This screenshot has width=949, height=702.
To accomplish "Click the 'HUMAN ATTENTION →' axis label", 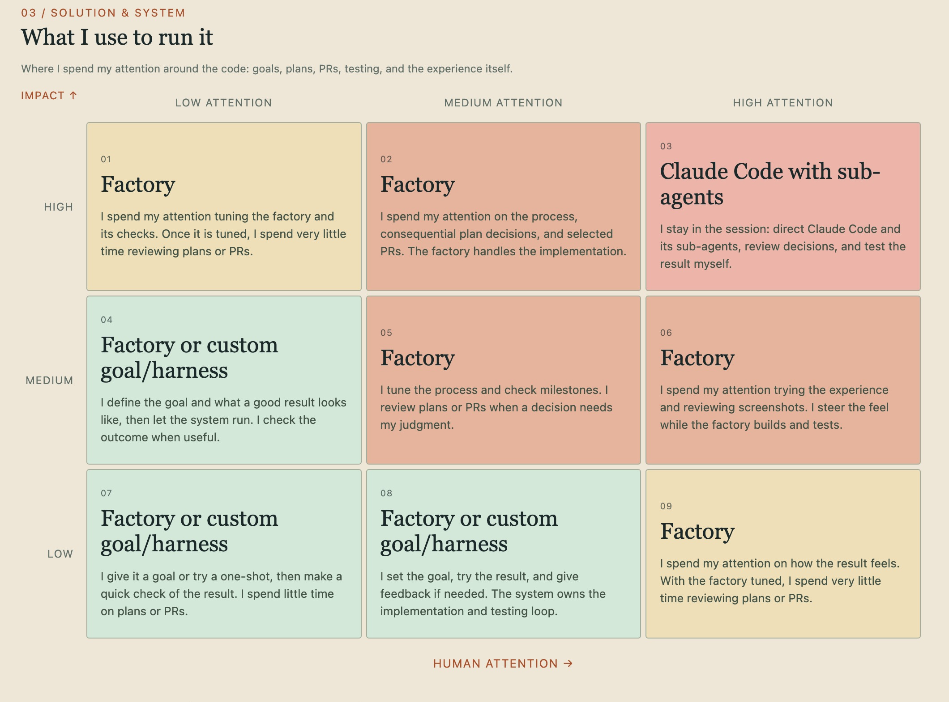I will [503, 664].
